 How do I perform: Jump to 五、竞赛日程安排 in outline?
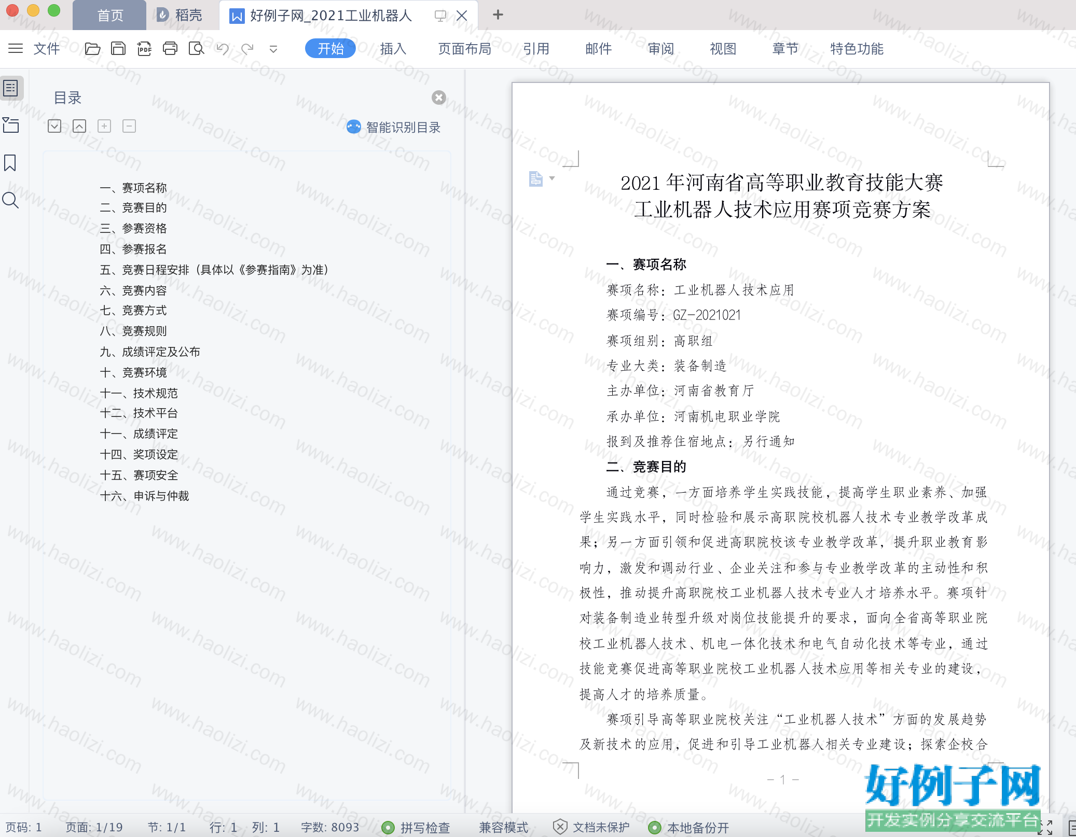214,270
